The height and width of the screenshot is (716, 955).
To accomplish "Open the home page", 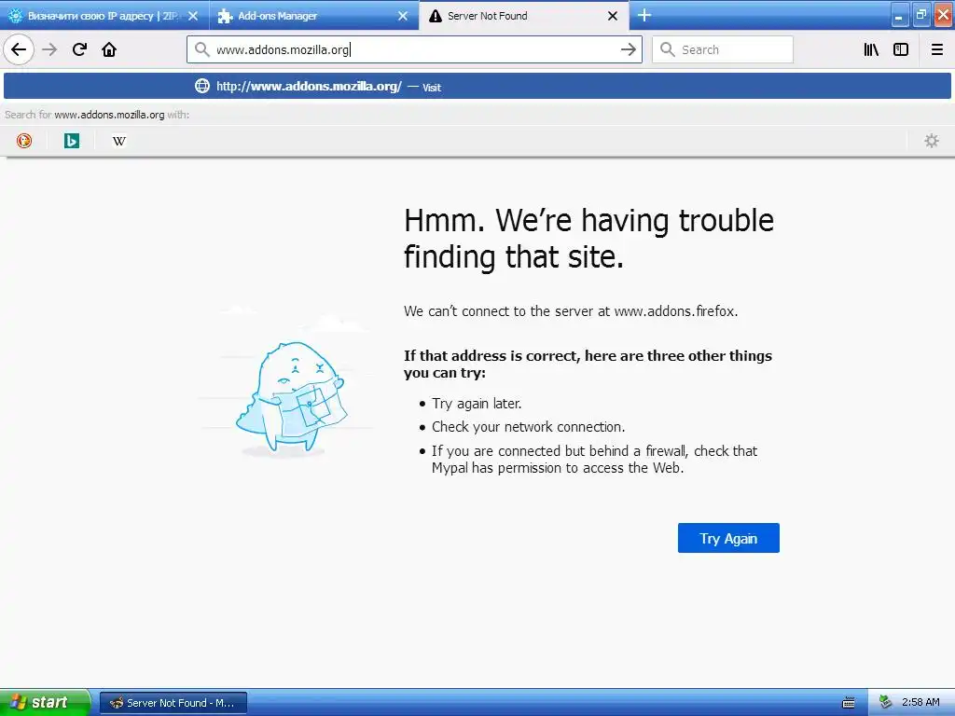I will tap(109, 49).
